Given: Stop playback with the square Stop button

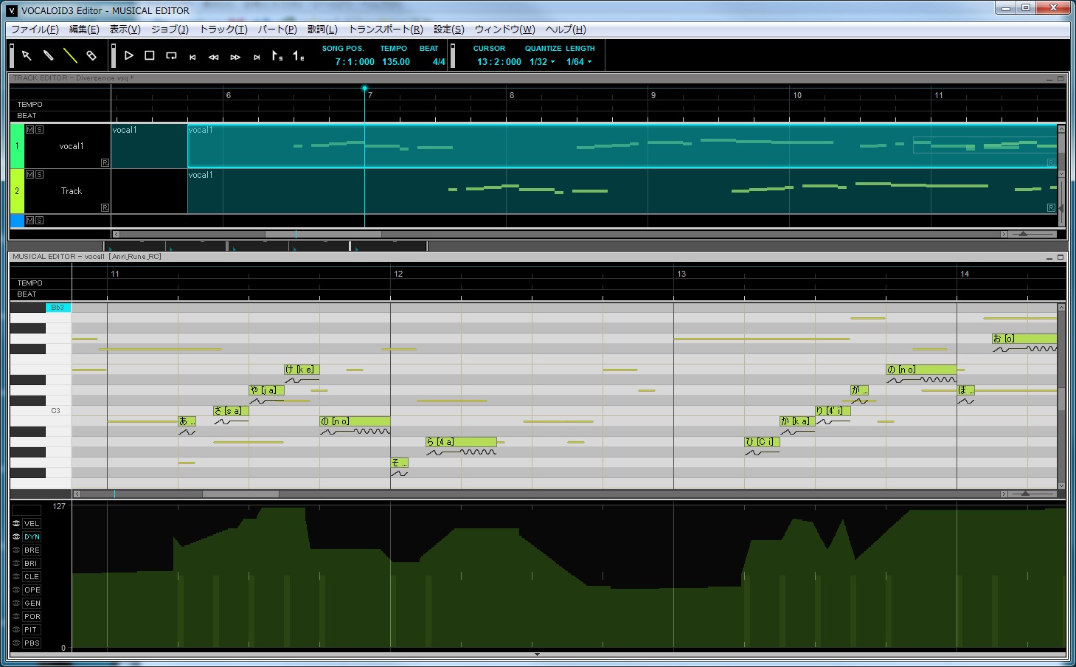Looking at the screenshot, I should [x=150, y=55].
